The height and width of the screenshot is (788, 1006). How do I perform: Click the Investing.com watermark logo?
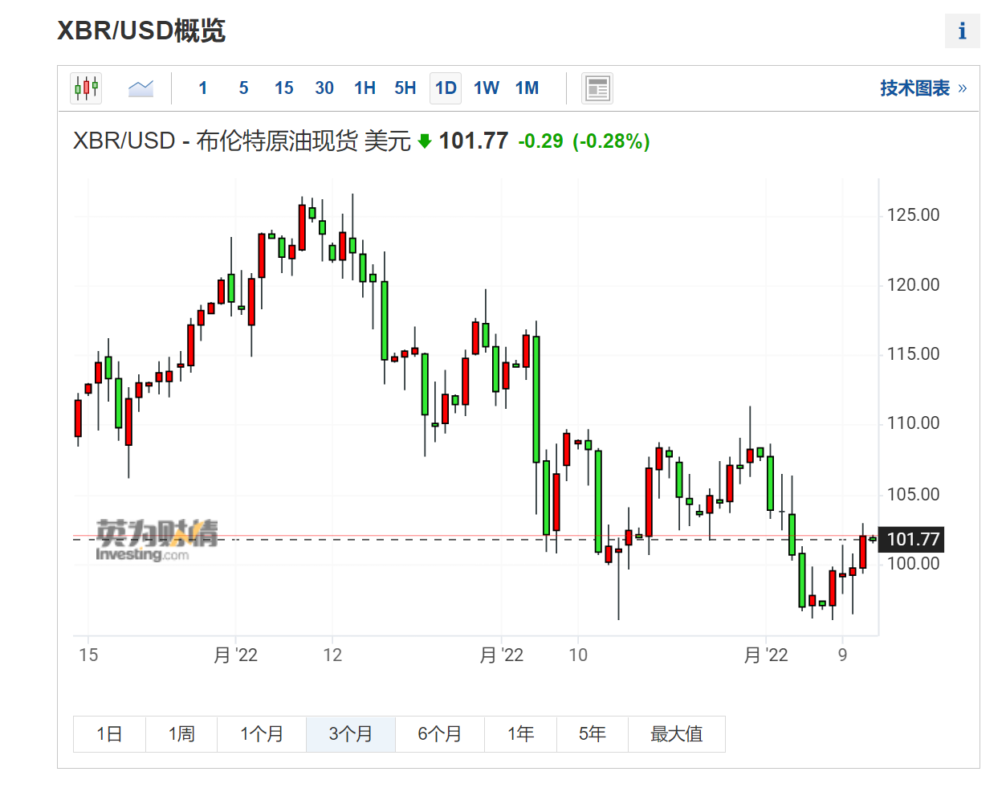(157, 540)
